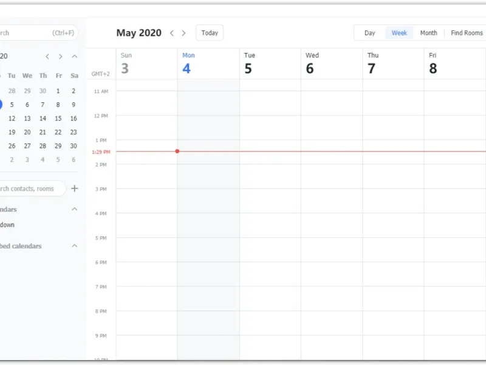Screen dimensions: 486x365
Task: Pick date 16 in mini calendar
Action: (x=74, y=119)
